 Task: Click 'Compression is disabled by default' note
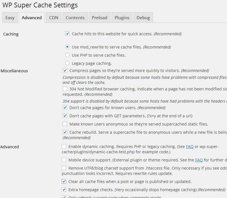pos(145,80)
